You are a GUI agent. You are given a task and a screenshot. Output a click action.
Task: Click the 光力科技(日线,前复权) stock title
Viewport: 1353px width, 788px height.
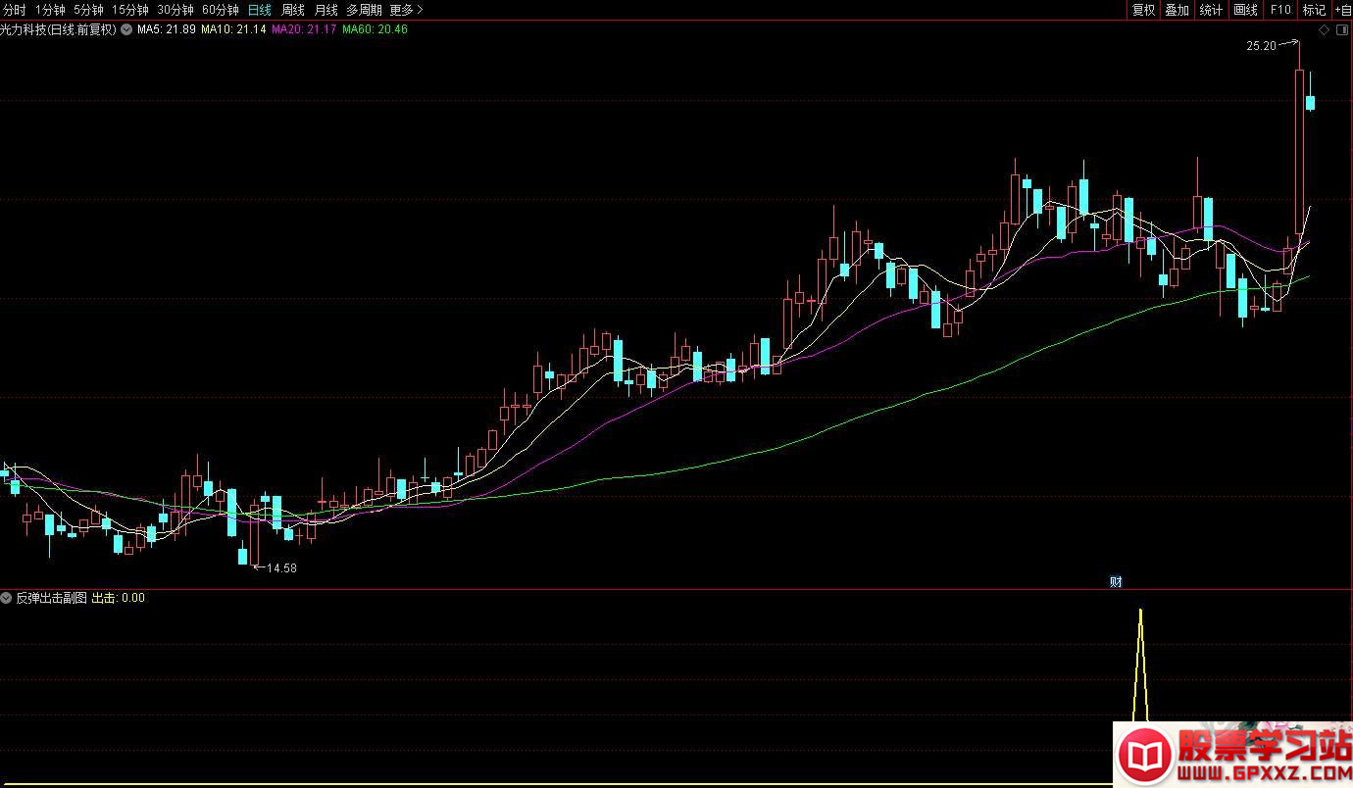coord(59,29)
